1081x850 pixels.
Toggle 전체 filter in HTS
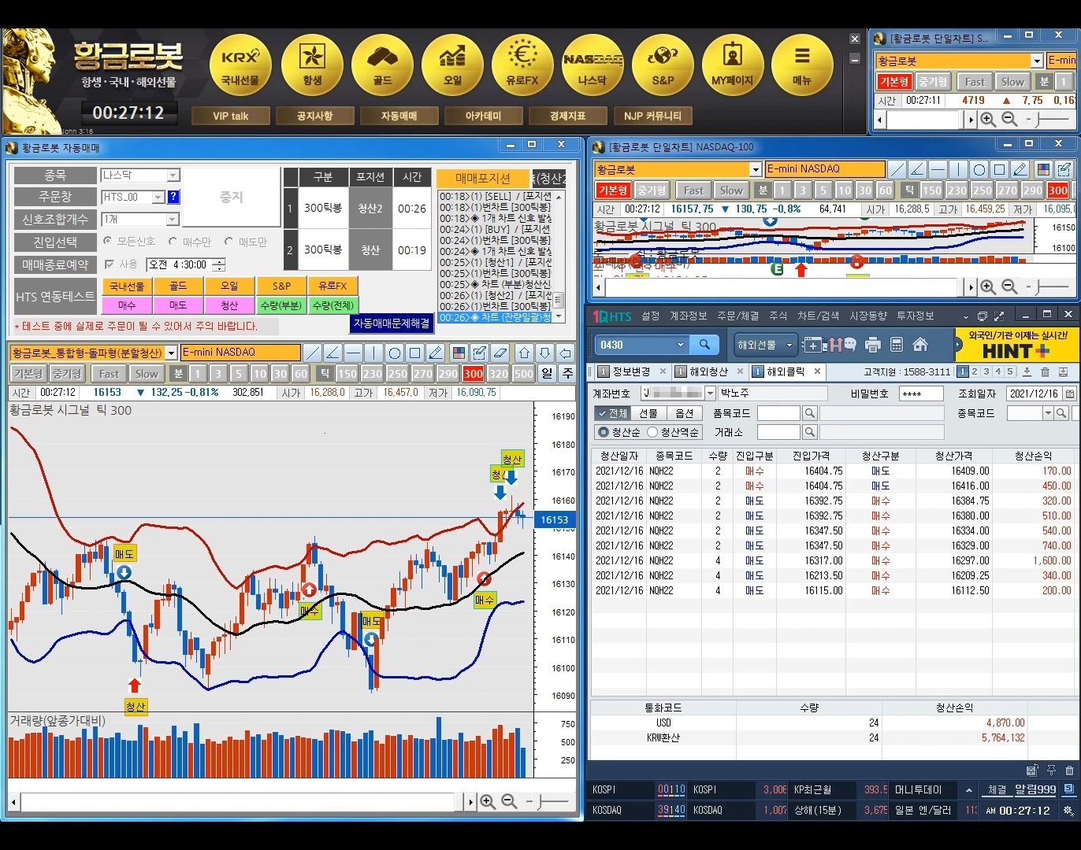611,413
